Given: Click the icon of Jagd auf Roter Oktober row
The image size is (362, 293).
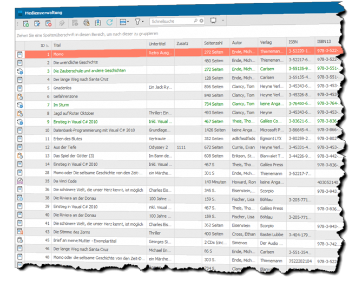Looking at the screenshot, I should coord(20,114).
